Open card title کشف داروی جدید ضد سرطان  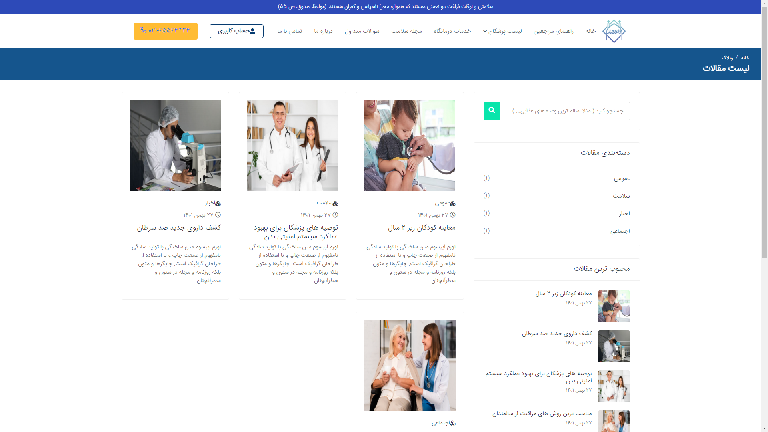pyautogui.click(x=179, y=228)
